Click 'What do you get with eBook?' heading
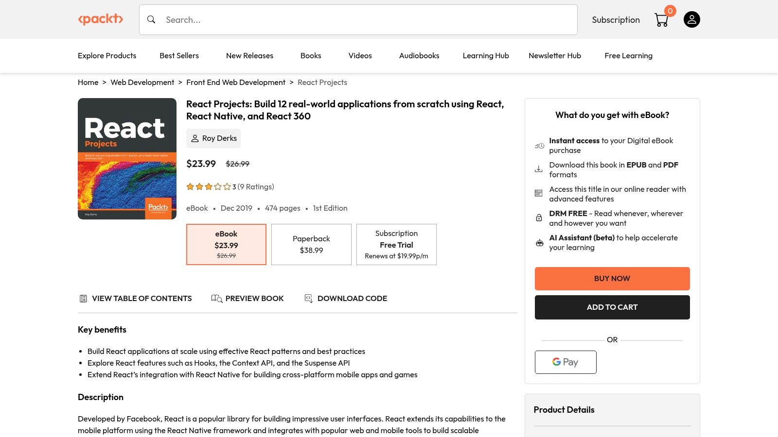The image size is (778, 437). point(612,115)
